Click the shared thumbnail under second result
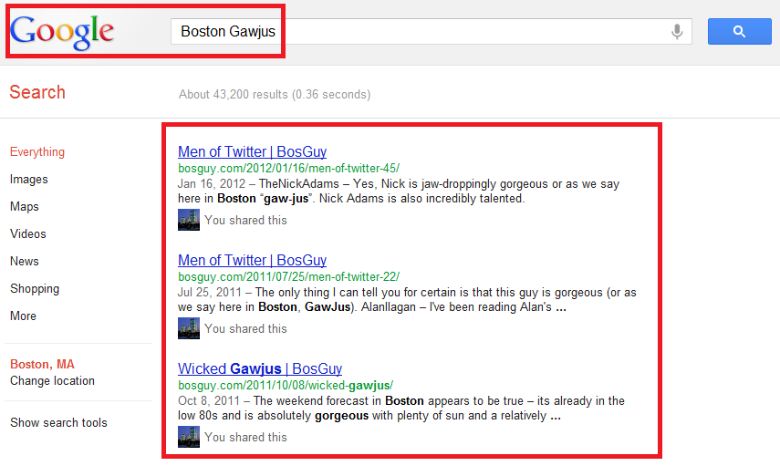The image size is (780, 466). 189,328
